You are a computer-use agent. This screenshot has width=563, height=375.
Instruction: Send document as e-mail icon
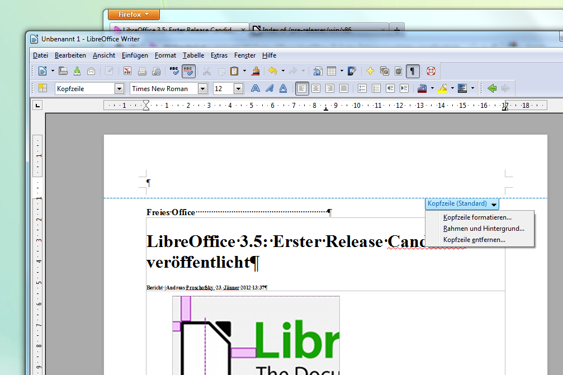pyautogui.click(x=91, y=71)
